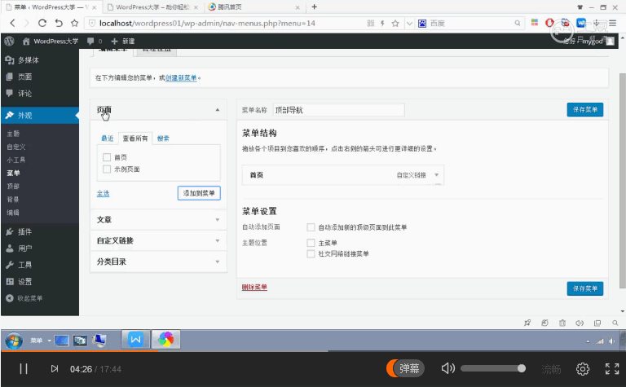
Task: Click the undo-close tab arrow icon
Action: tap(59, 23)
